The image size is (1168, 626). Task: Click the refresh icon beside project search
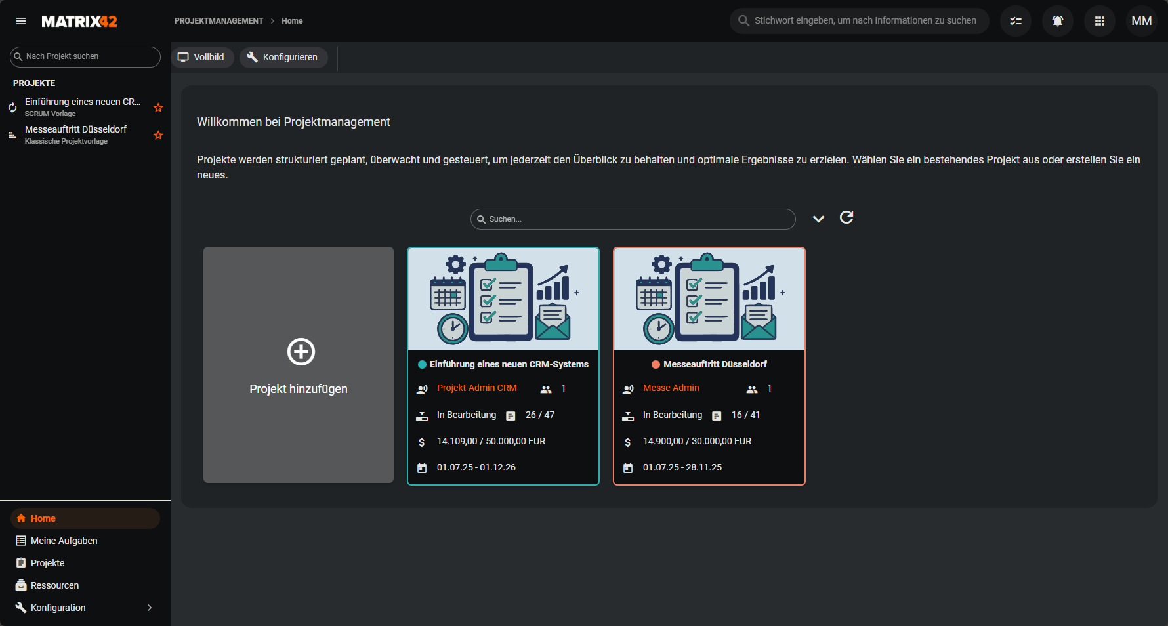[x=846, y=218]
